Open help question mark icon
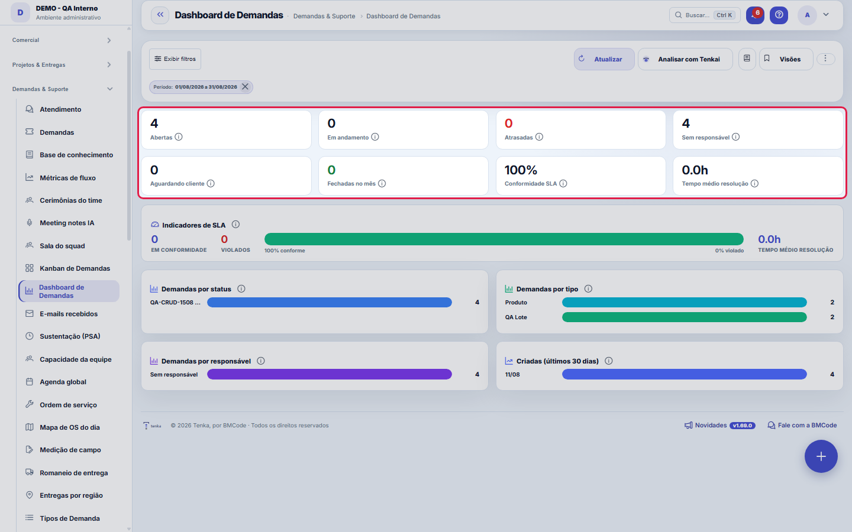Image resolution: width=852 pixels, height=532 pixels. 779,15
